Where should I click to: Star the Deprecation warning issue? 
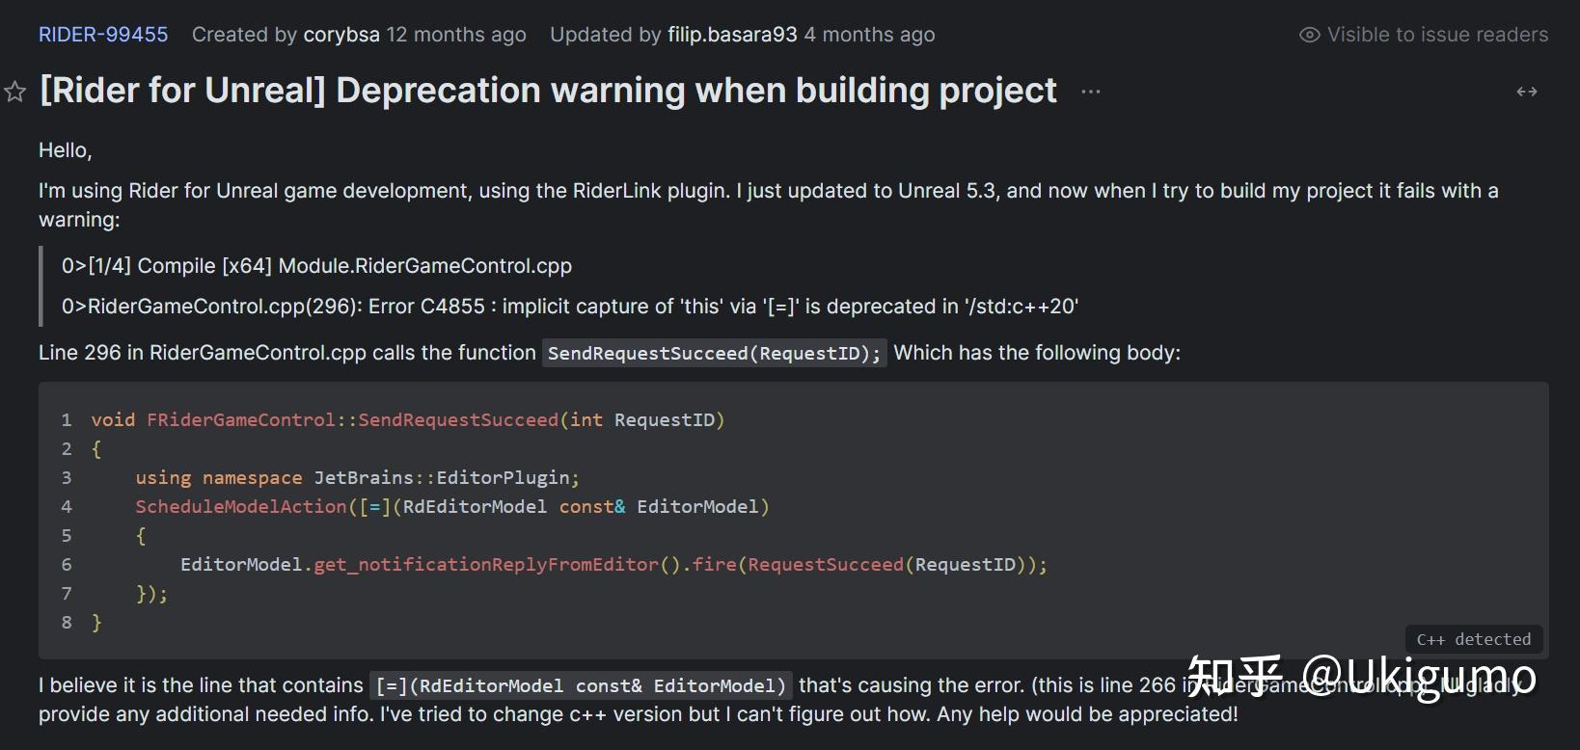pyautogui.click(x=14, y=92)
